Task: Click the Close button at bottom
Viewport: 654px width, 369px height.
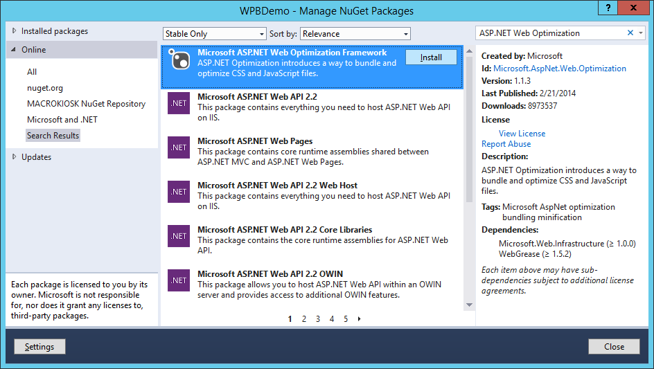Action: pos(614,346)
